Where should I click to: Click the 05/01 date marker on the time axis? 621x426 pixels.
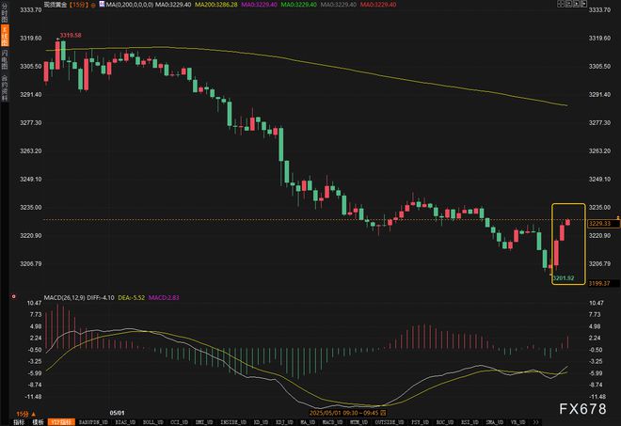[117, 413]
